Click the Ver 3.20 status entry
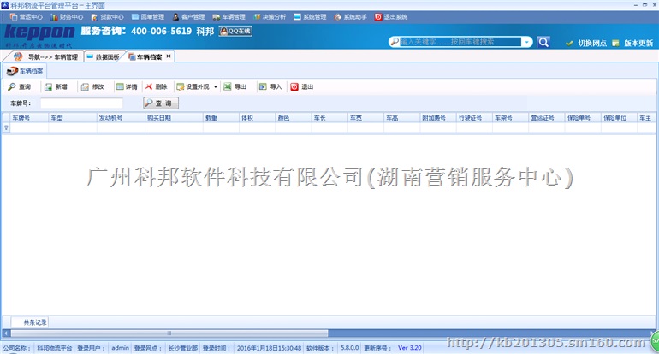659x354 pixels. pos(409,348)
